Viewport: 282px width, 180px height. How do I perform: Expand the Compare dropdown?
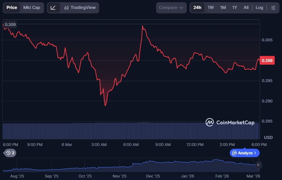(x=171, y=8)
